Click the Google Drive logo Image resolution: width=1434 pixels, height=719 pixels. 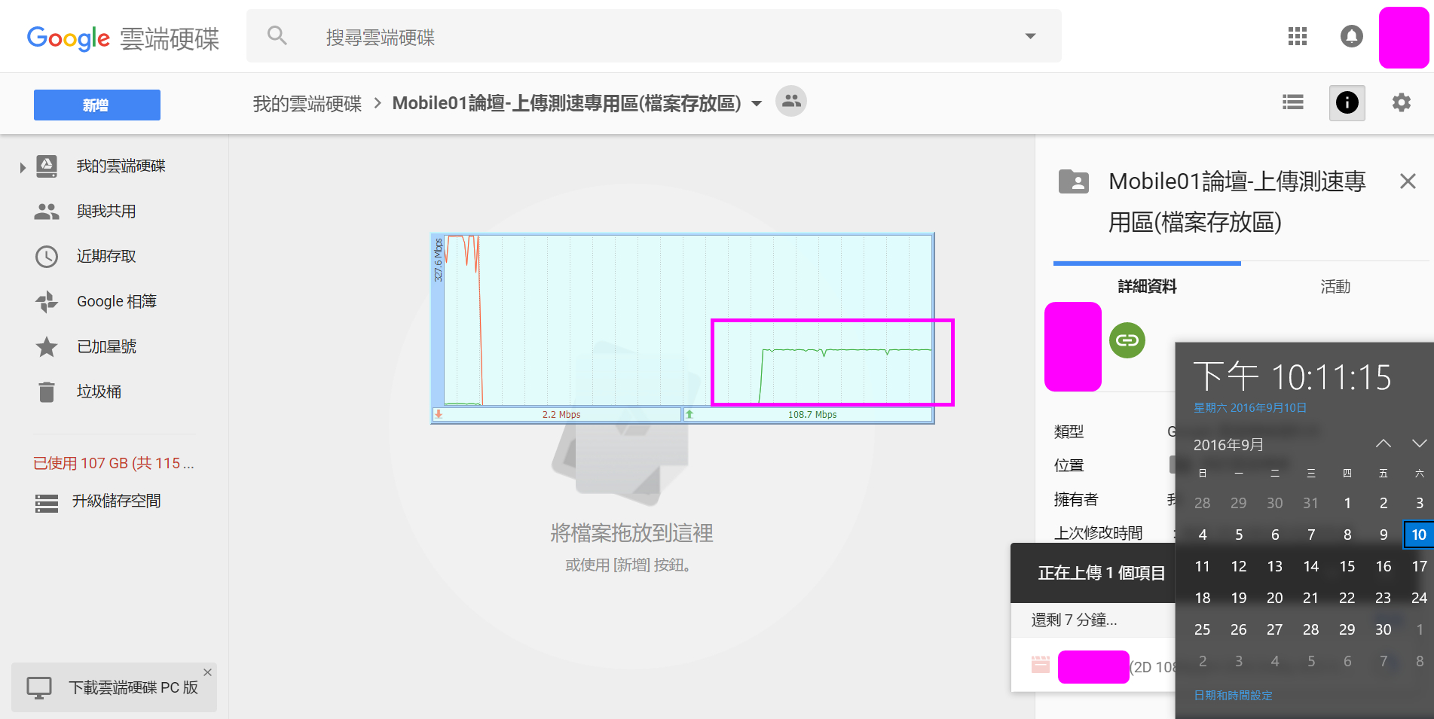123,38
